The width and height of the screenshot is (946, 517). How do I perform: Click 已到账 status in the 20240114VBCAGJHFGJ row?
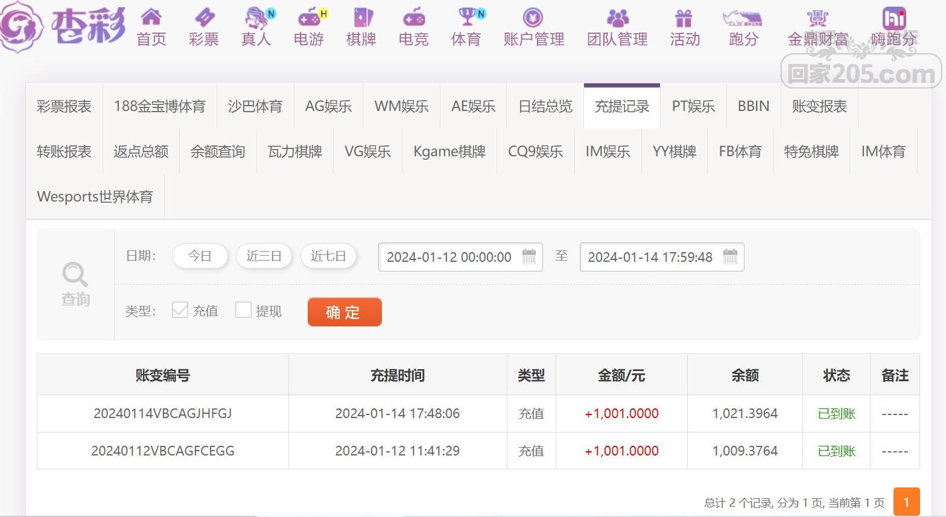[x=837, y=414]
